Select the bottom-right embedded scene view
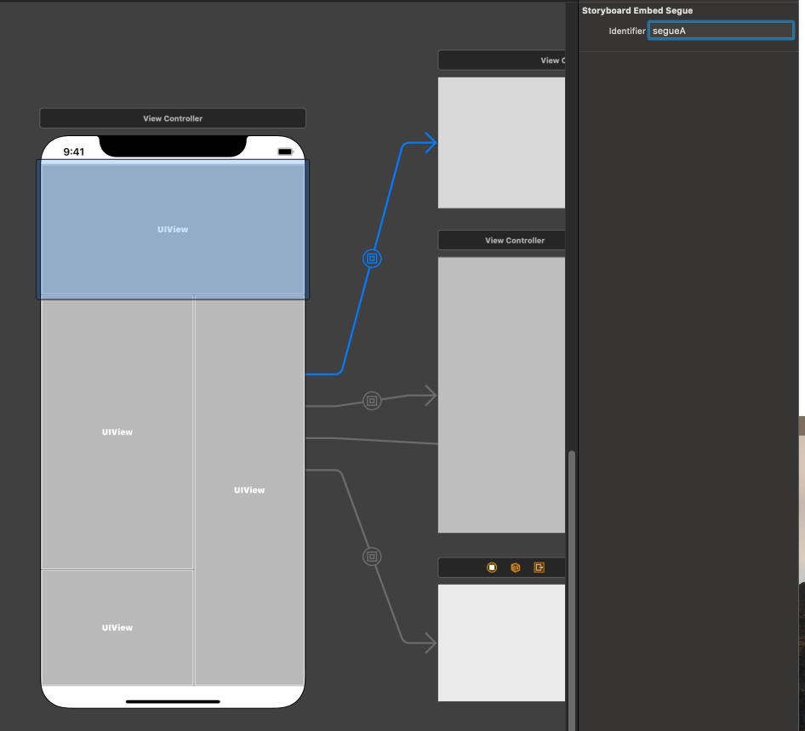The image size is (805, 731). tap(501, 642)
